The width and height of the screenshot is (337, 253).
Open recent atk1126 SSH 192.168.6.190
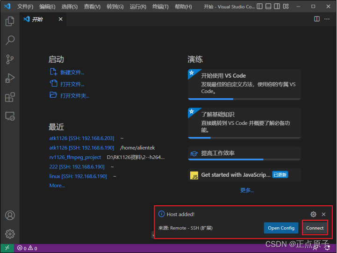tap(82, 148)
